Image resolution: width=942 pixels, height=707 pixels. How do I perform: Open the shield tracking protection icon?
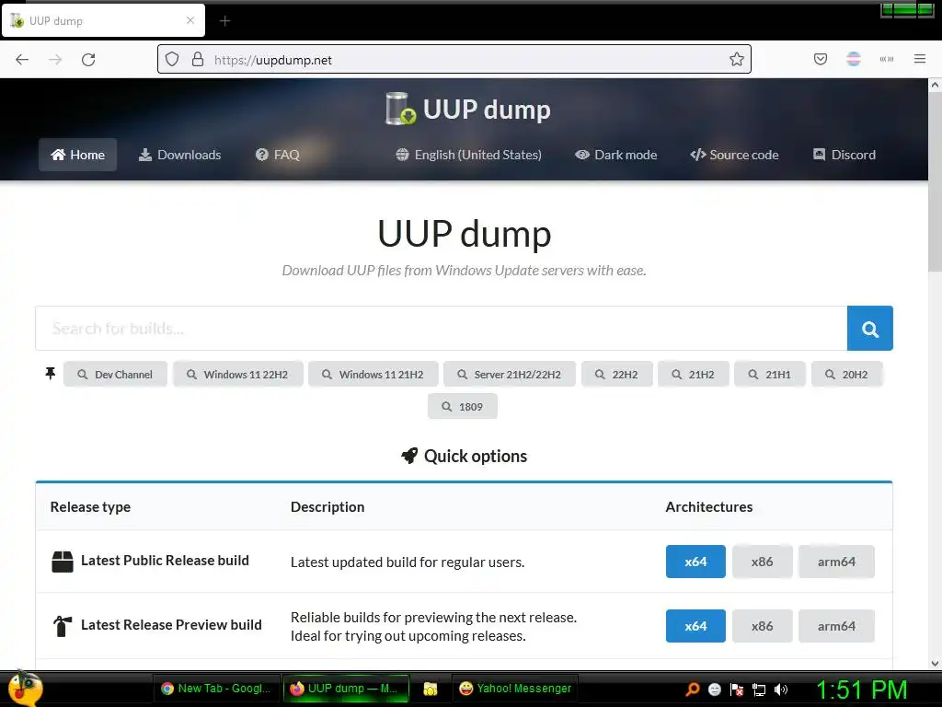click(x=172, y=60)
